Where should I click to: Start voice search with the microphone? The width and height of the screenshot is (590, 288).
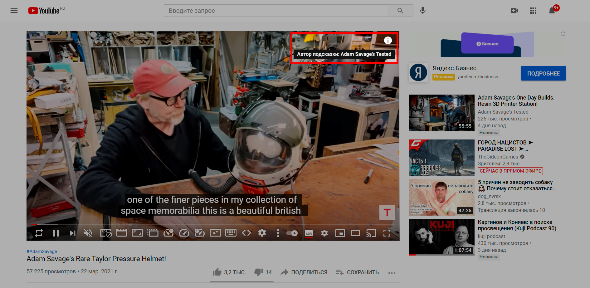pyautogui.click(x=423, y=11)
